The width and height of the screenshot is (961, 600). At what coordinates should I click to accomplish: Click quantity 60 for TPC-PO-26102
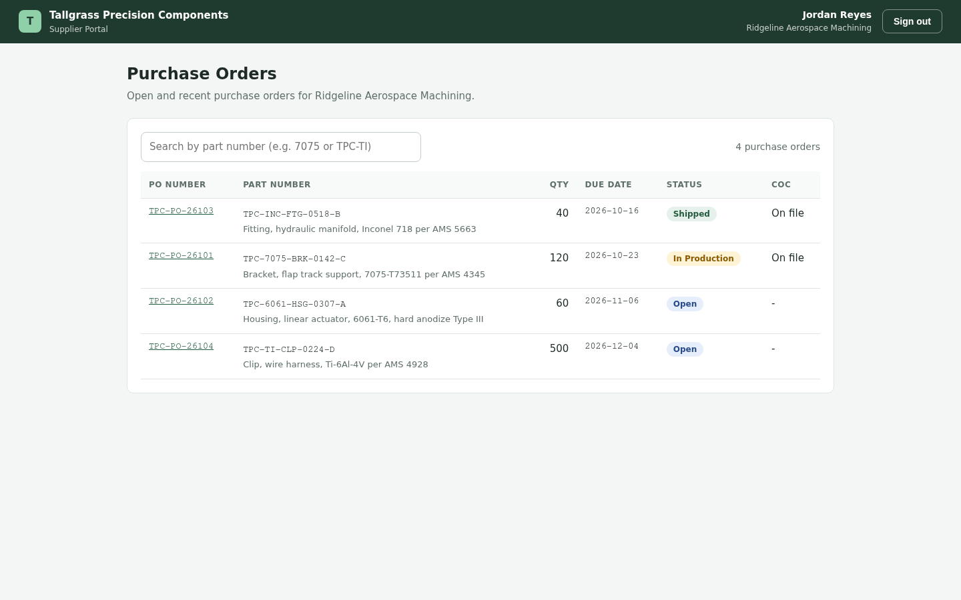tap(563, 303)
